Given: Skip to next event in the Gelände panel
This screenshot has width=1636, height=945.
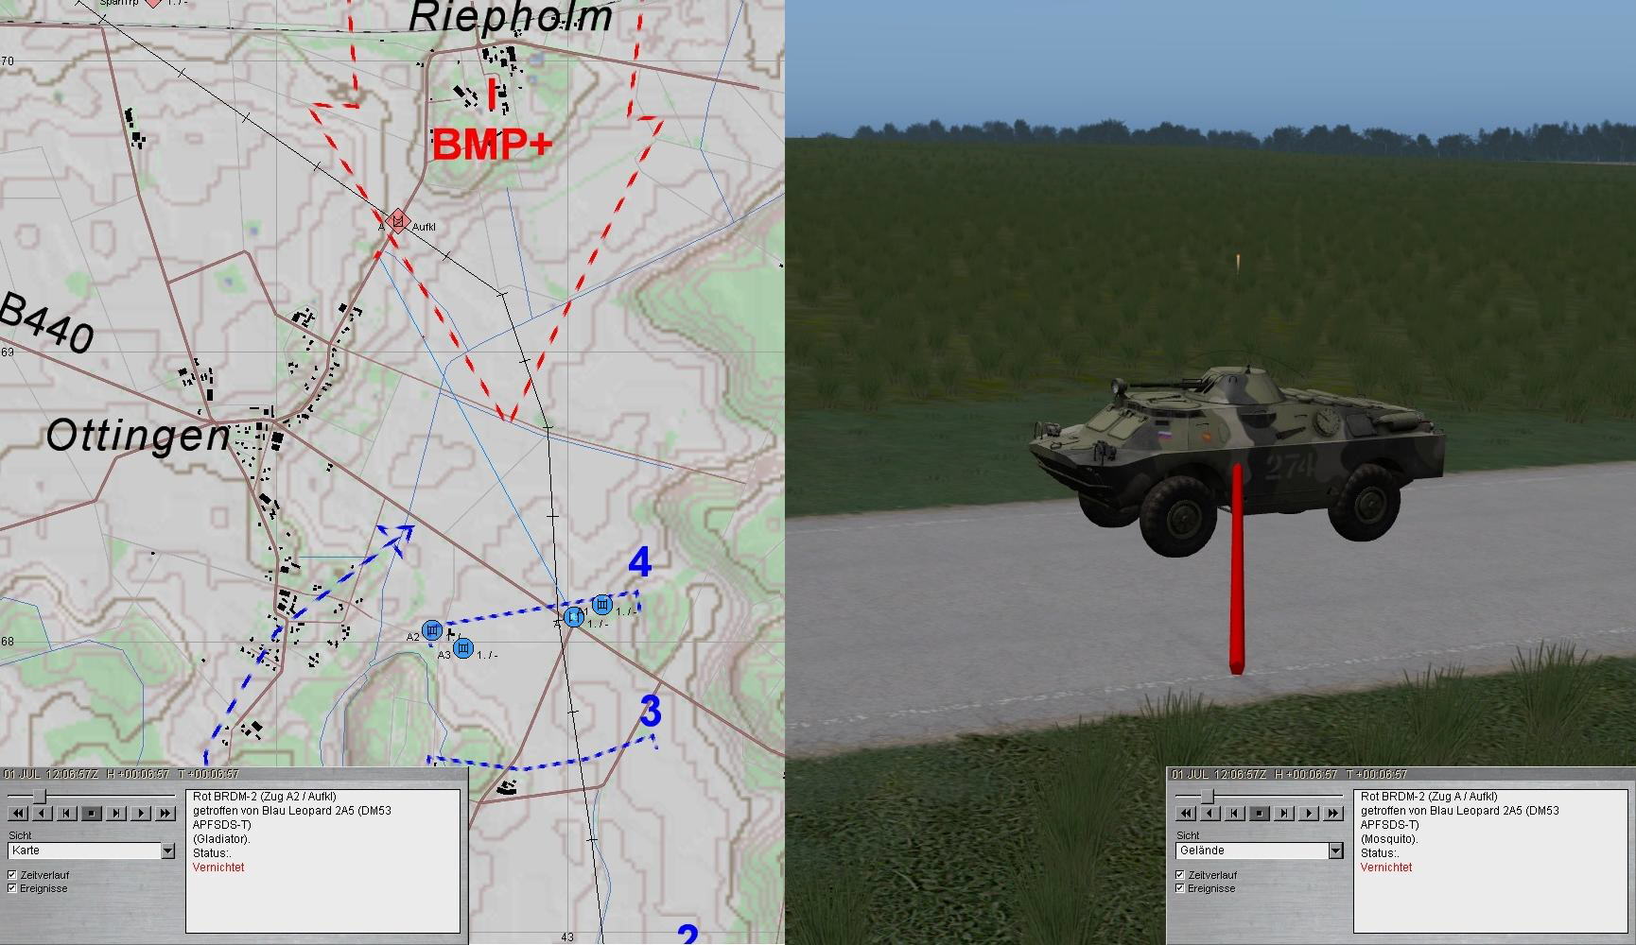Looking at the screenshot, I should point(1284,813).
